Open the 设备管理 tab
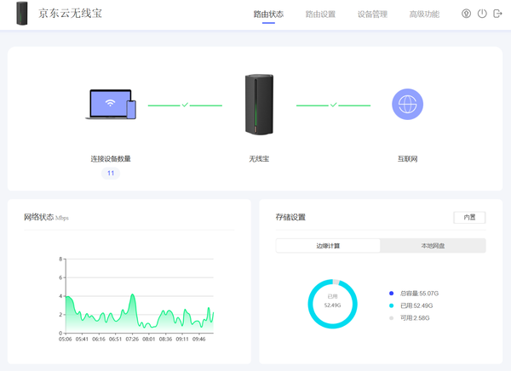This screenshot has width=511, height=371. pyautogui.click(x=372, y=14)
